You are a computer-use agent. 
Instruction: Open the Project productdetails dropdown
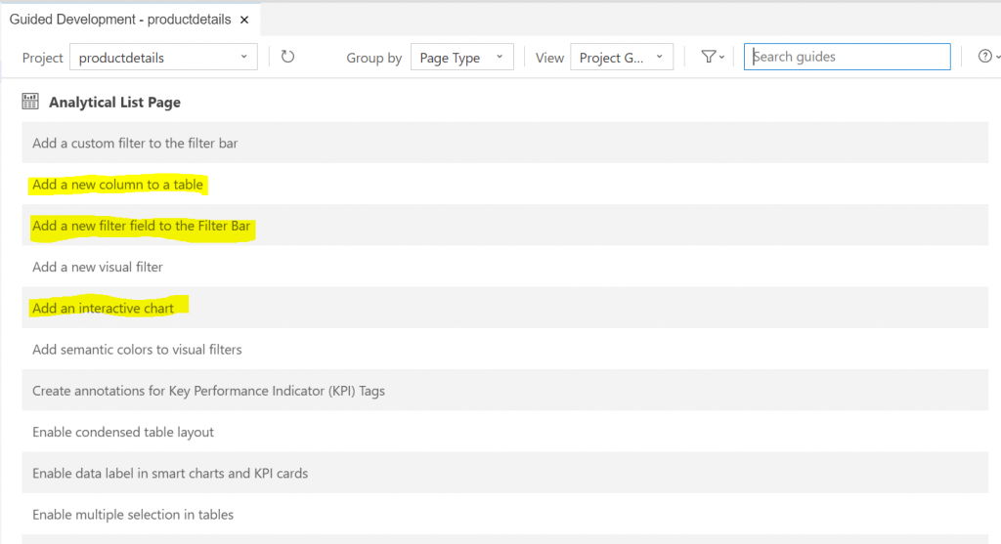[x=163, y=58]
